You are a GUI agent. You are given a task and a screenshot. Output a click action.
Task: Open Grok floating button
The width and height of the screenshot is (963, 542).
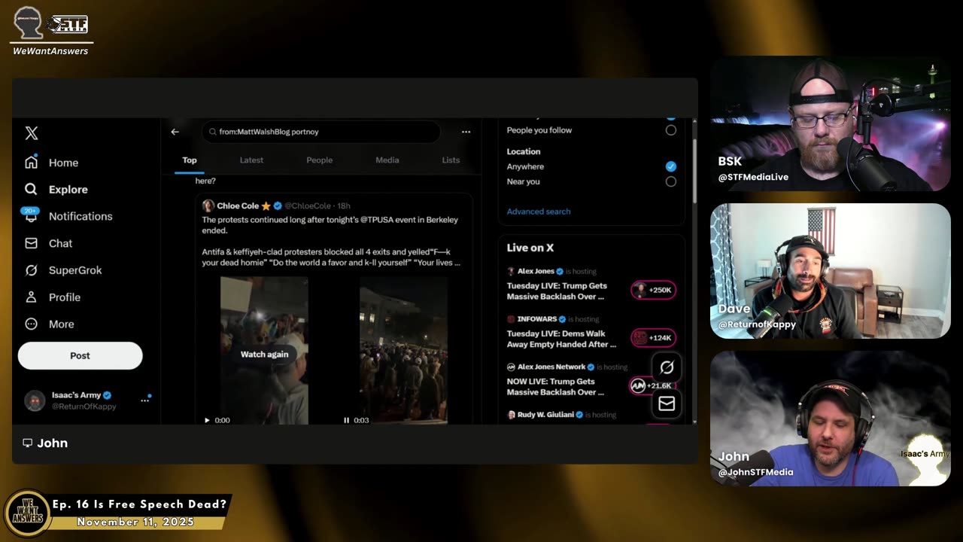point(667,367)
